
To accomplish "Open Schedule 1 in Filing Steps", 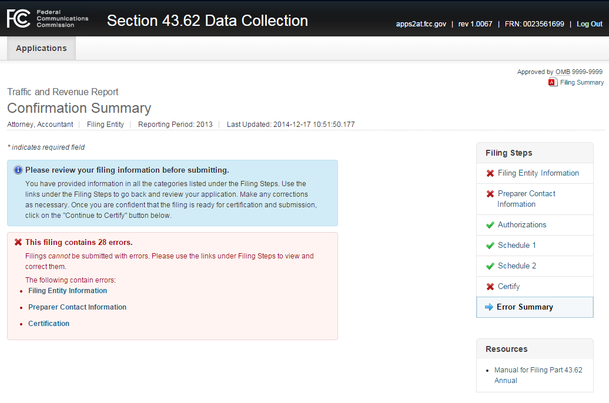I will pyautogui.click(x=517, y=246).
